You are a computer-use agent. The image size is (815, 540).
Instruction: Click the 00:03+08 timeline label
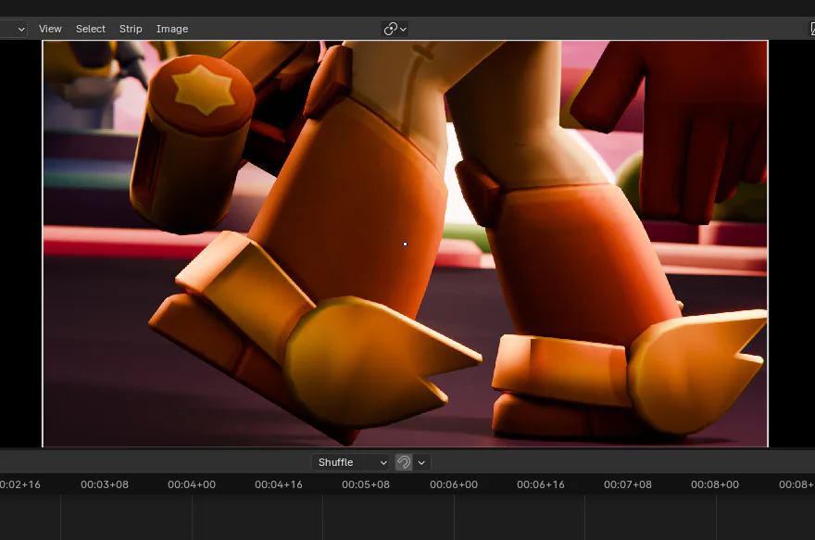(105, 484)
